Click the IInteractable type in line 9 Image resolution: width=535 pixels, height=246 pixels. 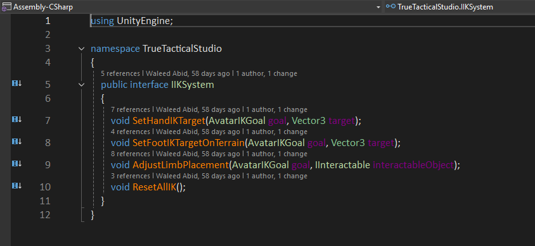coord(342,165)
